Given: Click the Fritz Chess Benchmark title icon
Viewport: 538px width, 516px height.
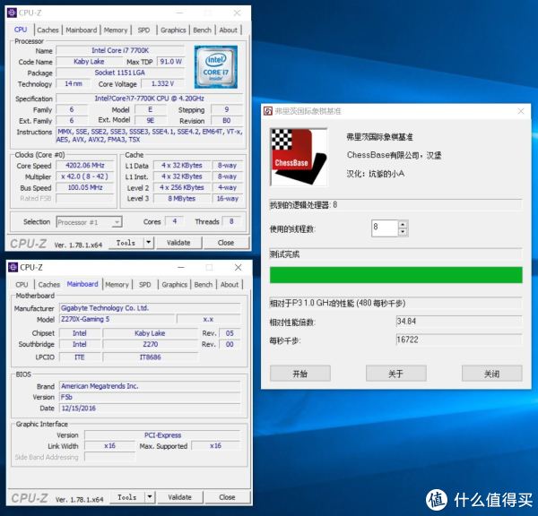Looking at the screenshot, I should (x=268, y=111).
